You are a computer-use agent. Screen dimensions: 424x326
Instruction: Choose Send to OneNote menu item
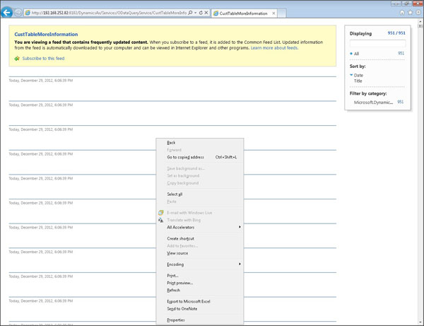click(x=200, y=309)
